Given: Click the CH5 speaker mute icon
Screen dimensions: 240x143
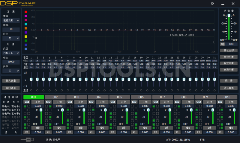Looking at the screenshot, I should [124, 128].
